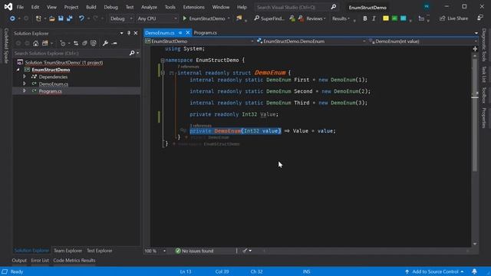The image size is (491, 276).
Task: Click the notifications bell in status bar
Action: coord(474,271)
